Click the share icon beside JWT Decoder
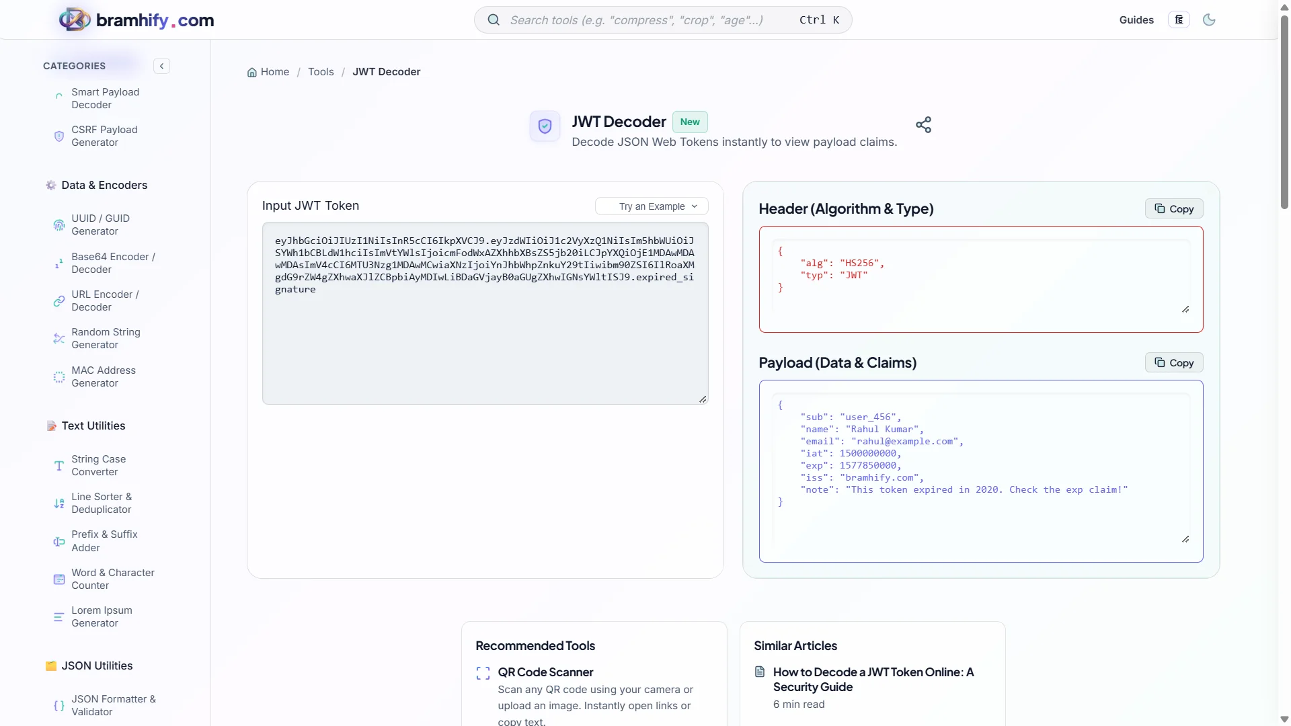Image resolution: width=1291 pixels, height=726 pixels. coord(923,124)
